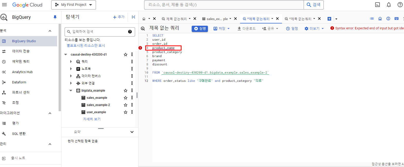Click 별표표시된 리소스만 표시 link
Image resolution: width=404 pixels, height=167 pixels.
point(86,46)
